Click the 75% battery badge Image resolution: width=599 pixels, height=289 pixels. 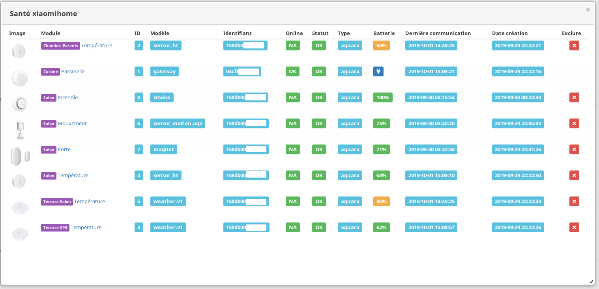click(382, 124)
